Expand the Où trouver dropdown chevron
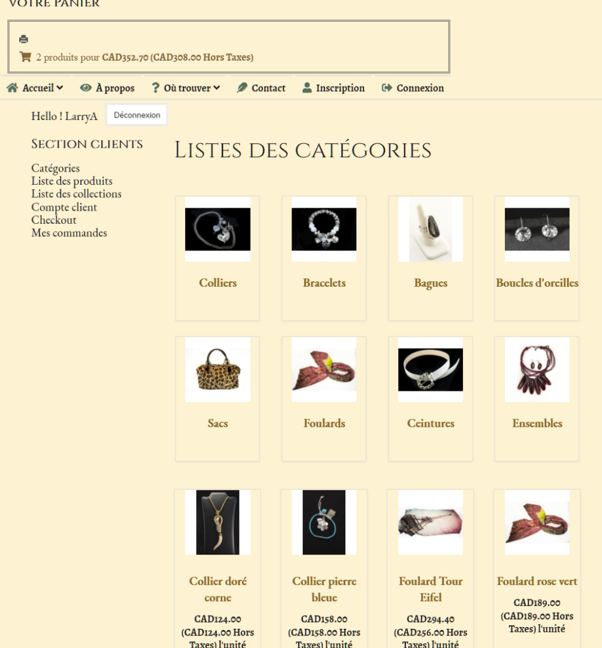 tap(217, 88)
